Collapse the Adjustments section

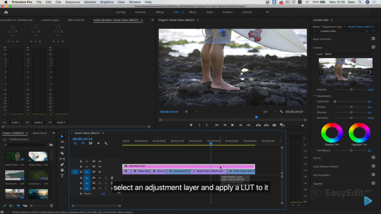tap(315, 96)
